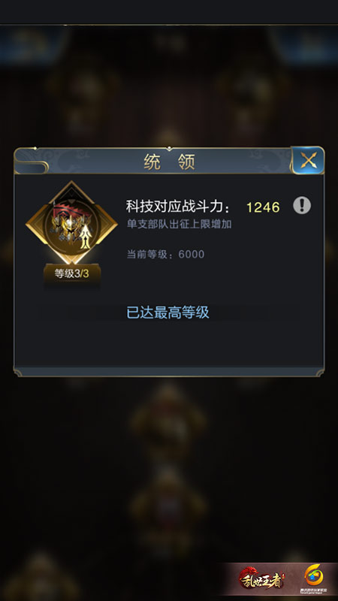Tap the golden 统领 technology diamond emblem
338x601 pixels.
point(71,222)
